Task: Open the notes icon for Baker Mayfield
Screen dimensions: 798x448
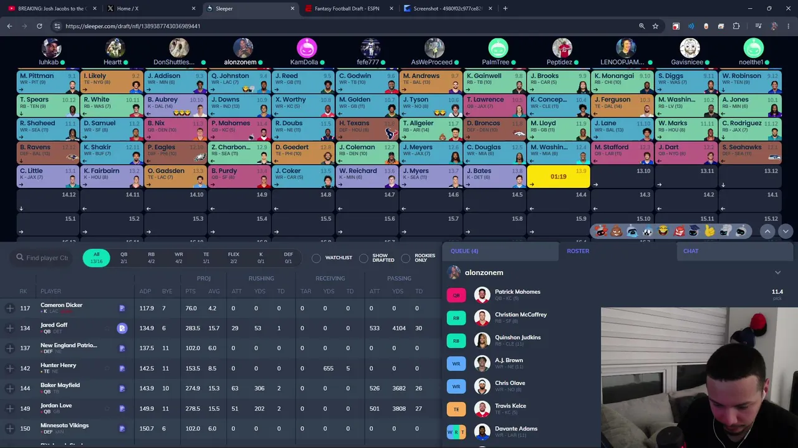Action: point(122,388)
